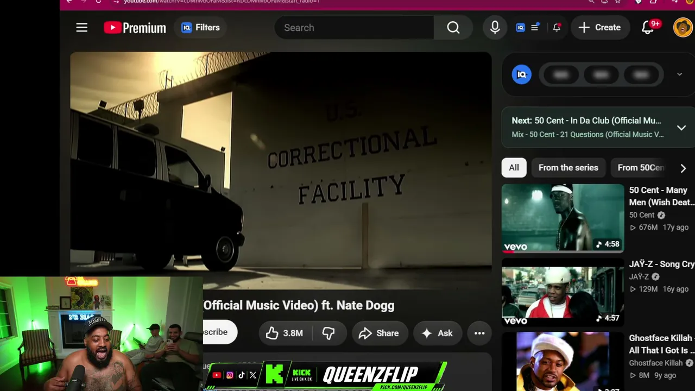Expand the IQ panel with small chevron
The height and width of the screenshot is (391, 695).
(679, 74)
